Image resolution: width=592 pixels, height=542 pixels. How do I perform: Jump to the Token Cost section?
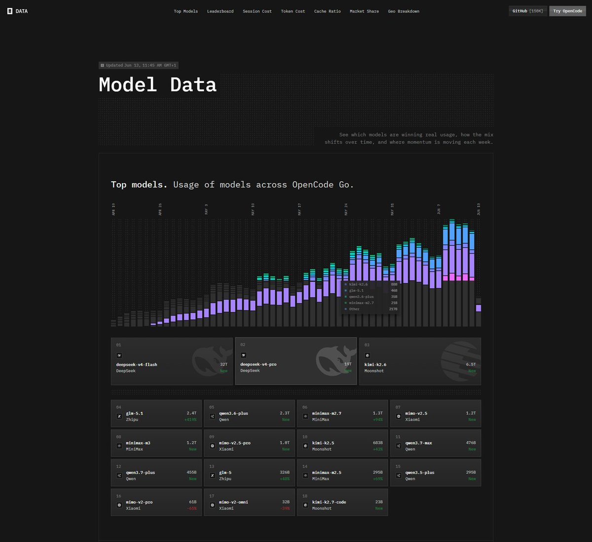point(293,11)
